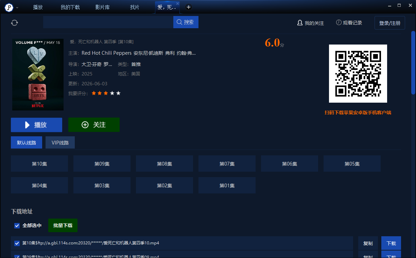Switch to VIP线路 tab
This screenshot has width=416, height=258.
[60, 143]
